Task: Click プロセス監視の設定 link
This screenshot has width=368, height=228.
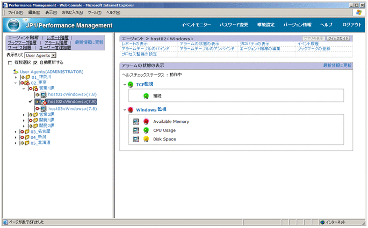Action: tap(139, 54)
